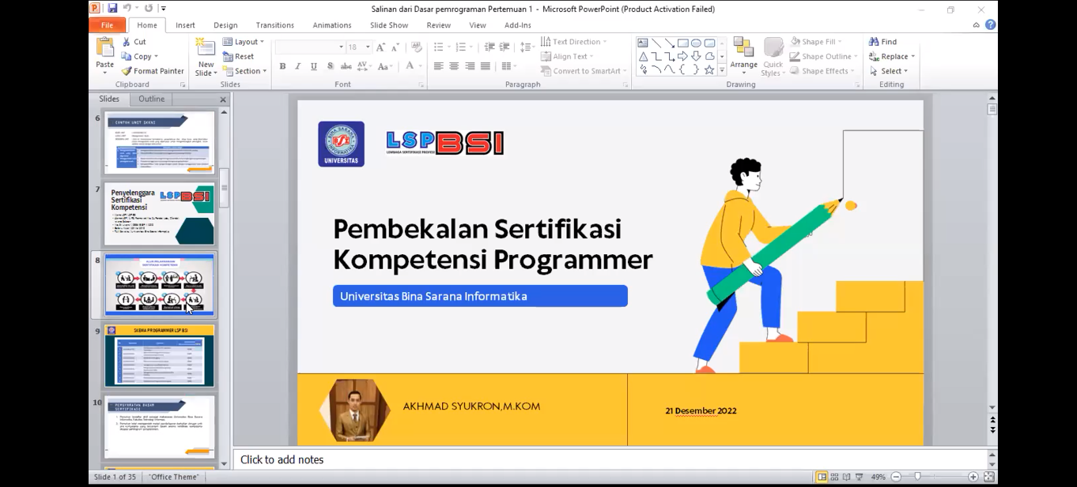Toggle Text Shadow formatting
1077x487 pixels.
330,66
